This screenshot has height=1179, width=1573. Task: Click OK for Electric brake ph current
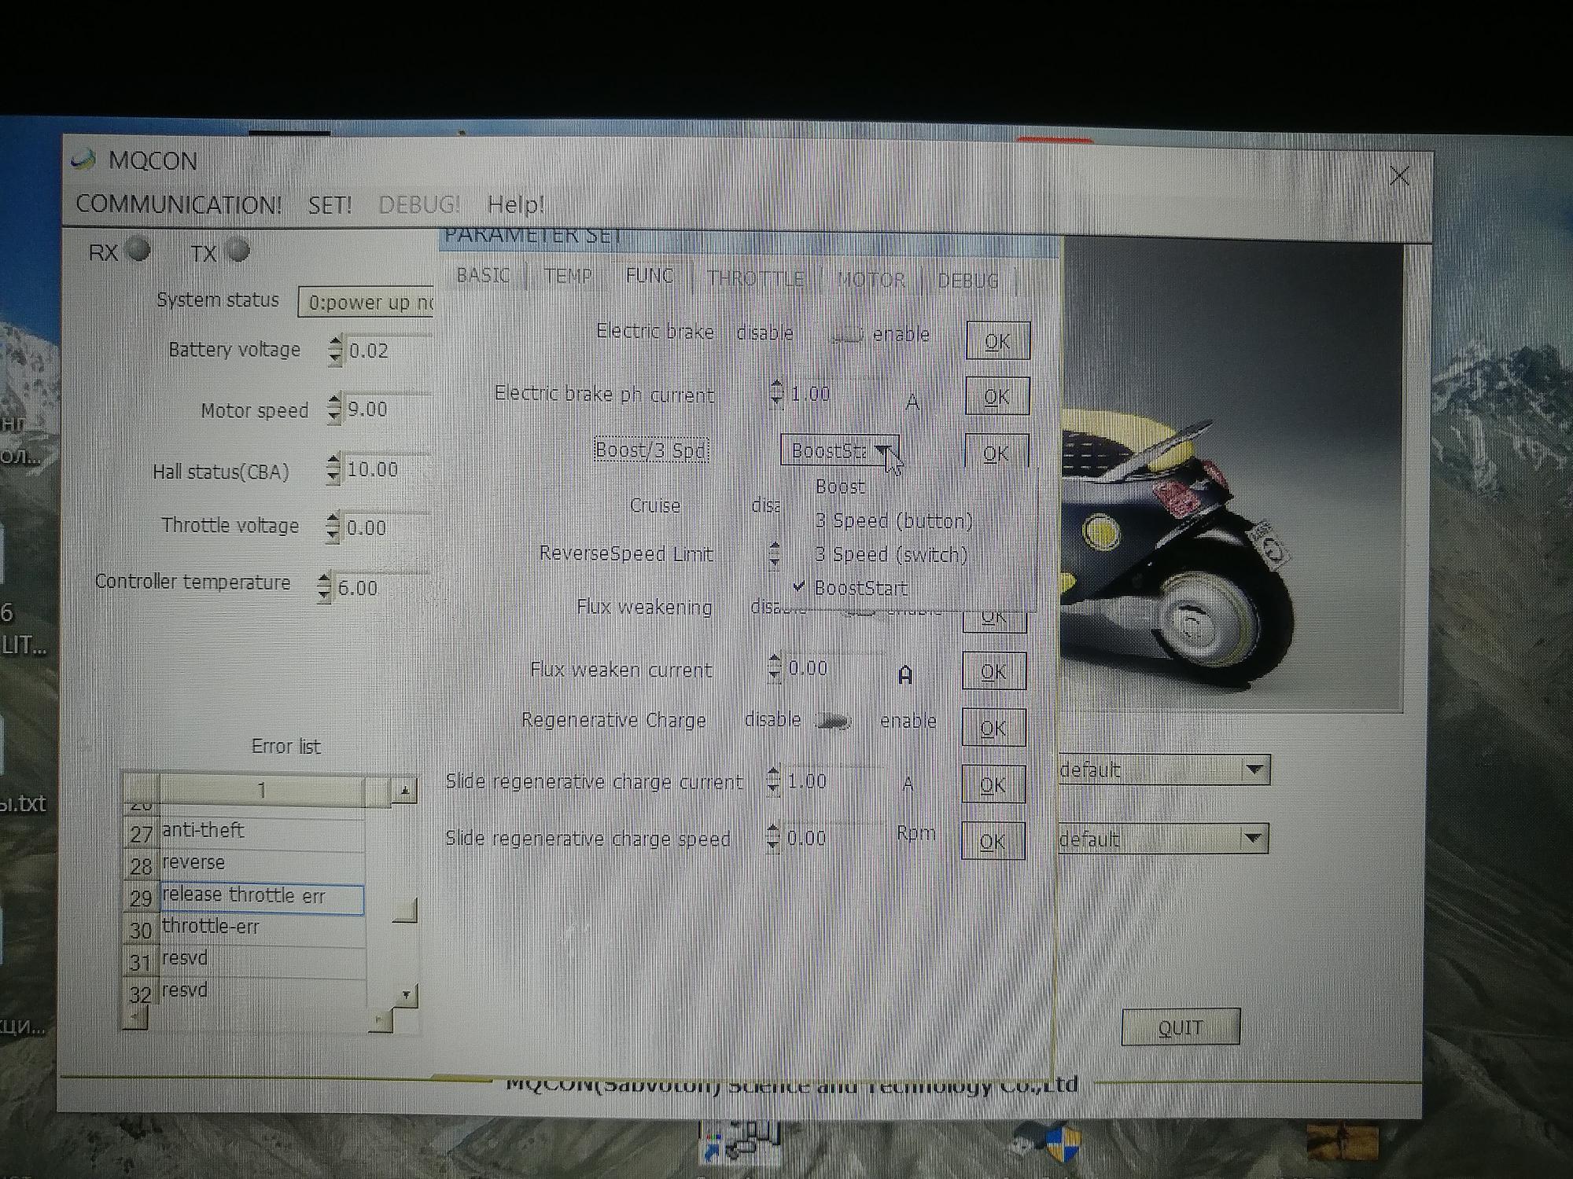(997, 397)
